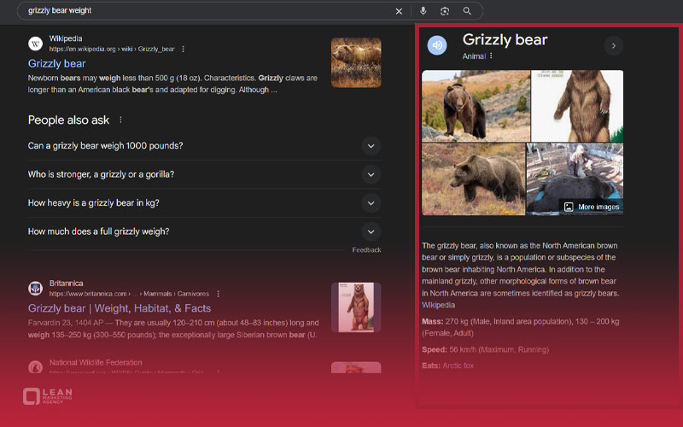Open options beside the Animal label
Viewport: 683px width, 427px height.
coord(491,56)
